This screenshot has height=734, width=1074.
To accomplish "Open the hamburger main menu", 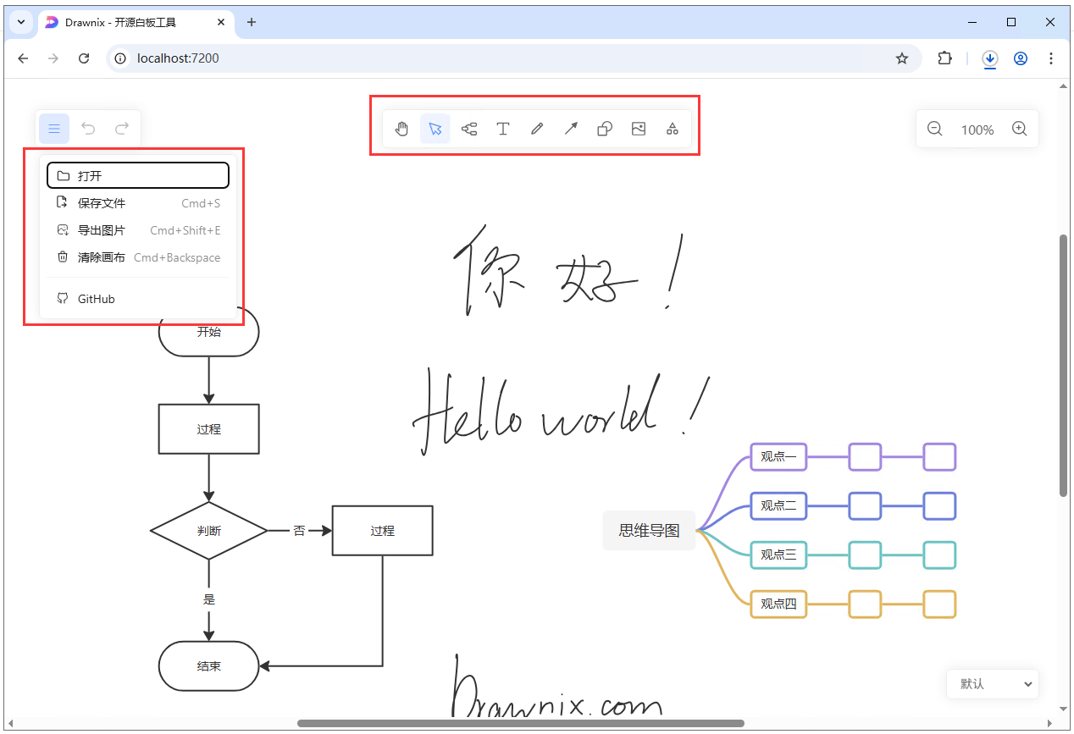I will (54, 129).
